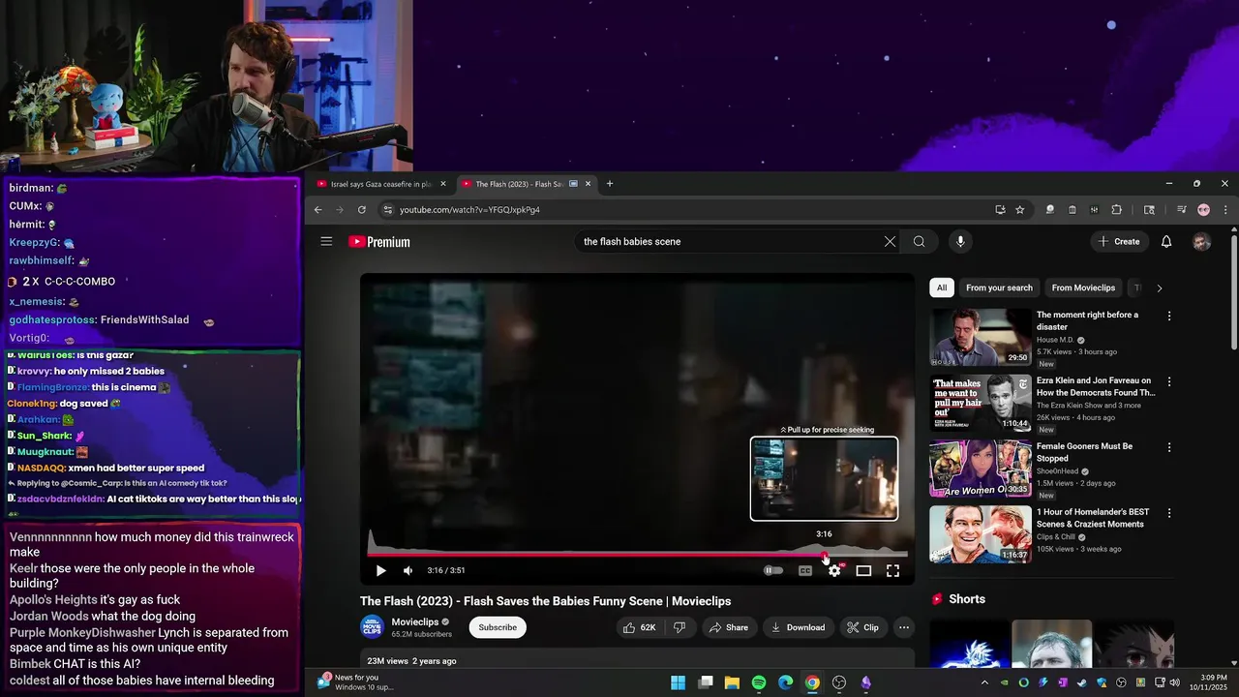Clear the search query with the X
Screen dimensions: 1239x697
tap(890, 241)
